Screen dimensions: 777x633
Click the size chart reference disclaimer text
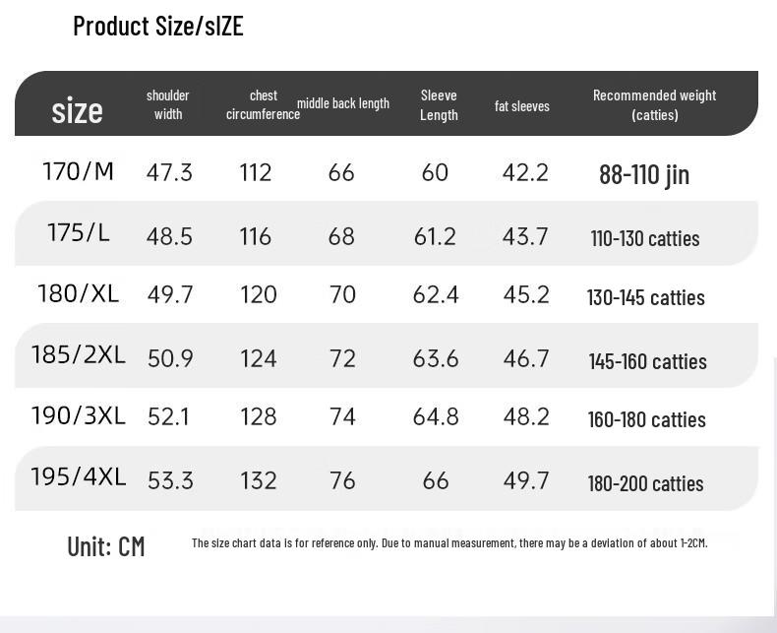tap(449, 542)
